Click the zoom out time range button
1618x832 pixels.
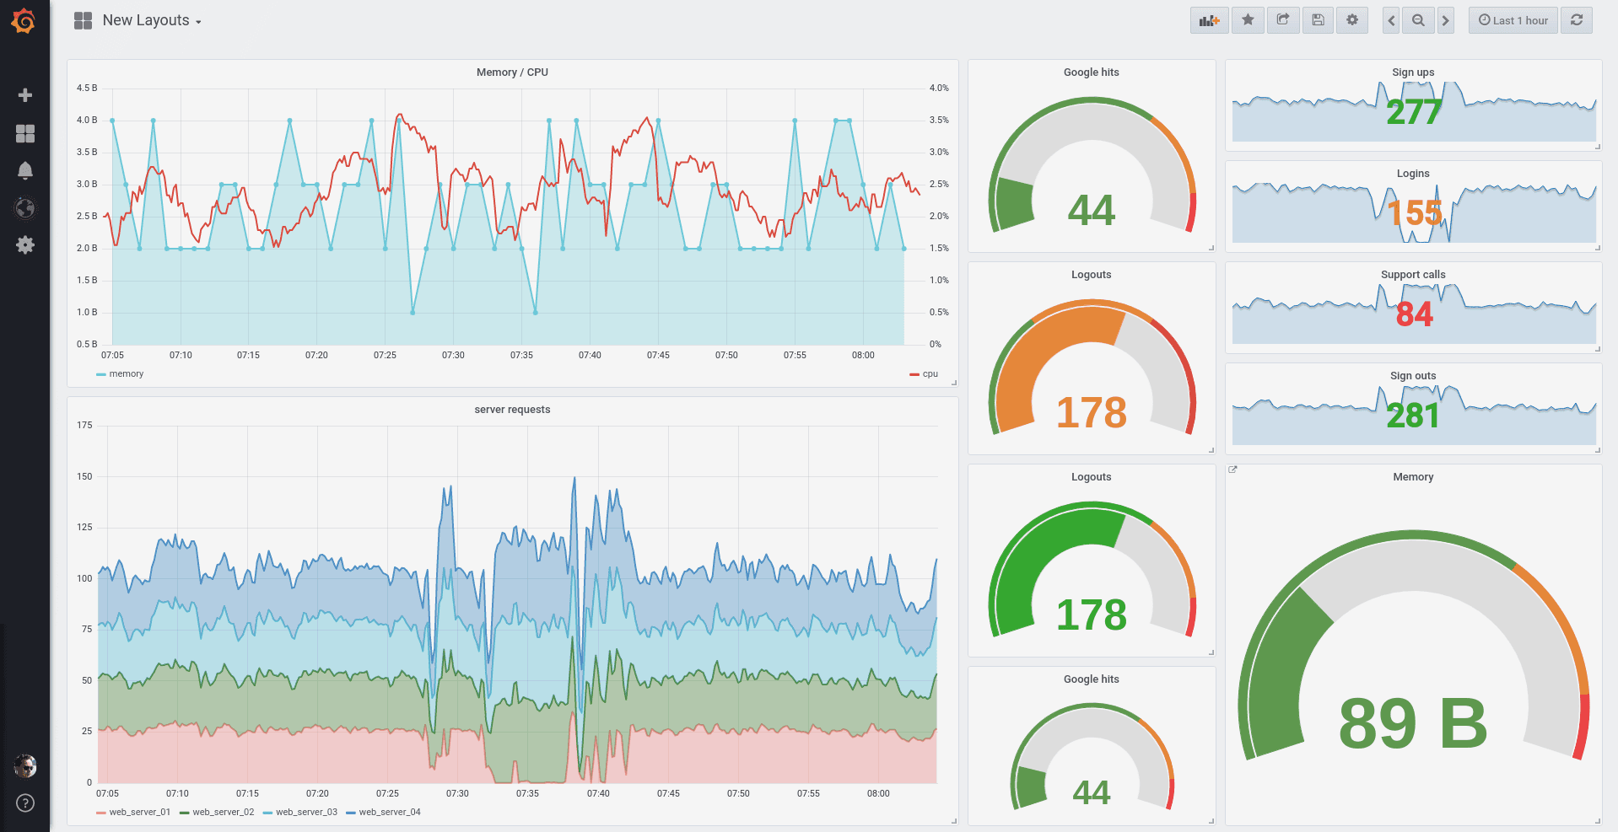[1419, 20]
